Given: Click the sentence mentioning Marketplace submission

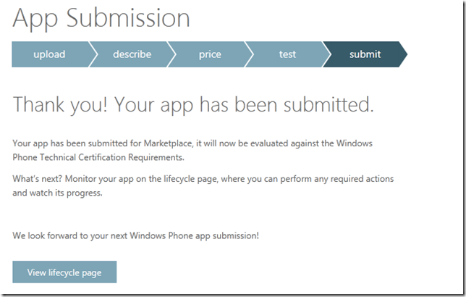Looking at the screenshot, I should (192, 150).
